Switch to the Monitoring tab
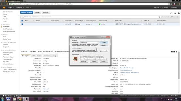 47,56
